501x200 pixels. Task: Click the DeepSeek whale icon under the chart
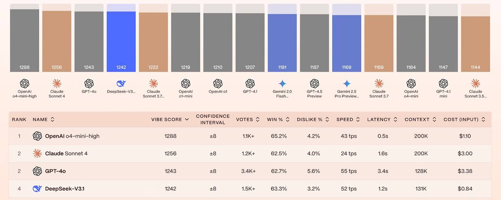pos(121,83)
